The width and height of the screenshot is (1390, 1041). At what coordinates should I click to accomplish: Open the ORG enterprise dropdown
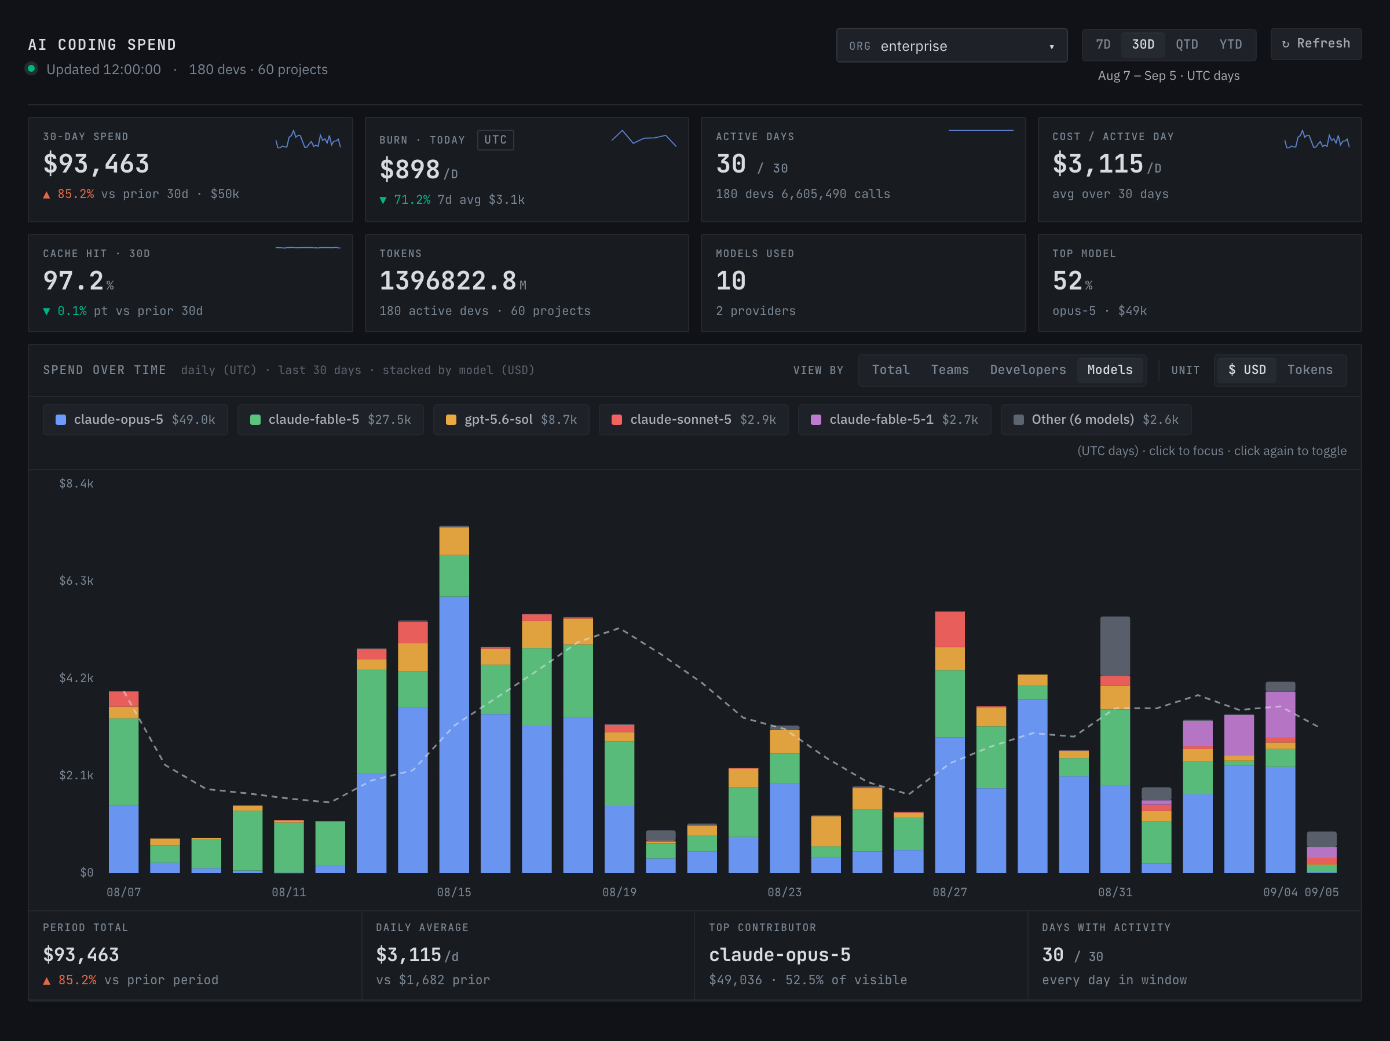pos(952,45)
